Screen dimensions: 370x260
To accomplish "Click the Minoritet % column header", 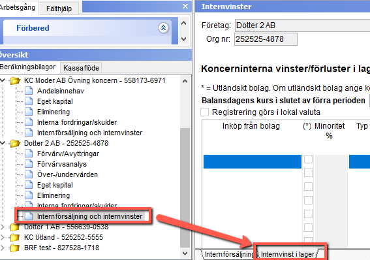I will pyautogui.click(x=330, y=131).
